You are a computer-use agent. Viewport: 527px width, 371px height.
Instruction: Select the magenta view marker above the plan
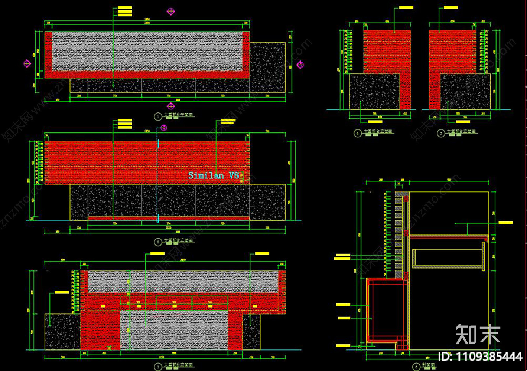point(171,12)
